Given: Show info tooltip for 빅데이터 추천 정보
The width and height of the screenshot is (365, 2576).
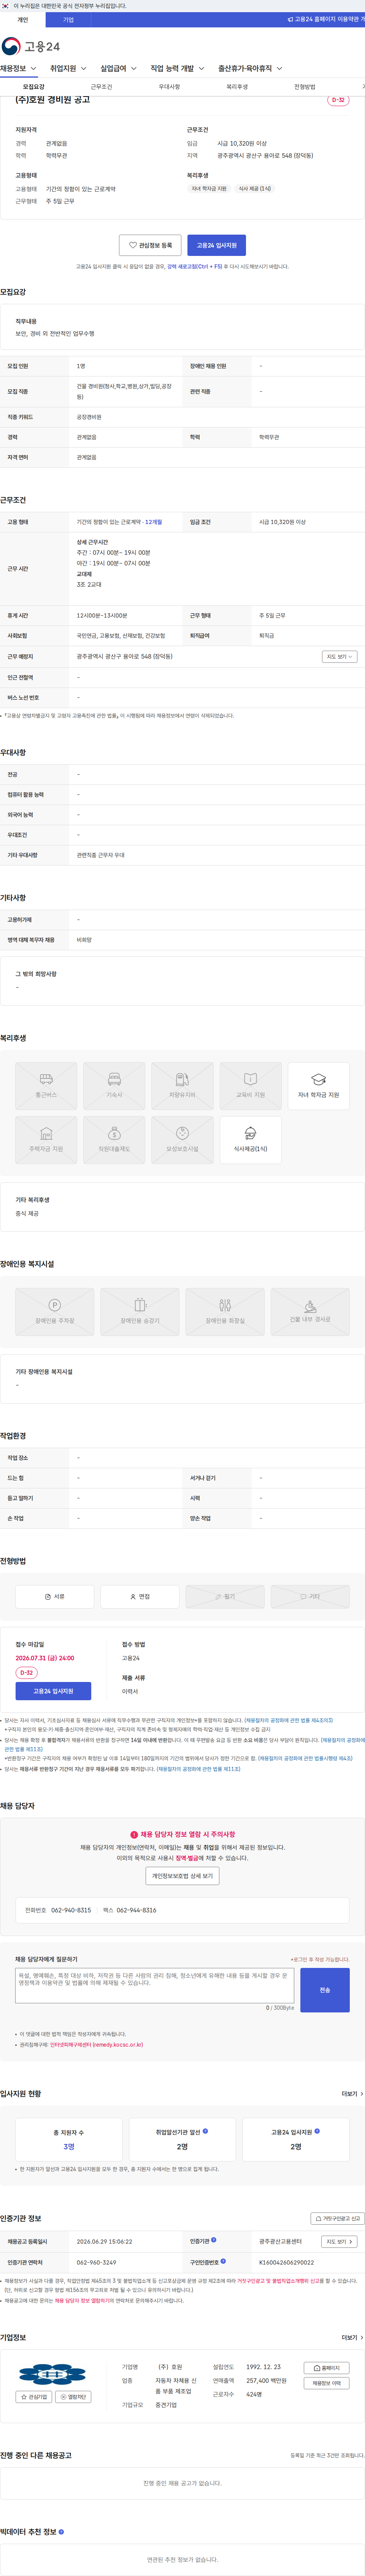Looking at the screenshot, I should click(x=61, y=2532).
